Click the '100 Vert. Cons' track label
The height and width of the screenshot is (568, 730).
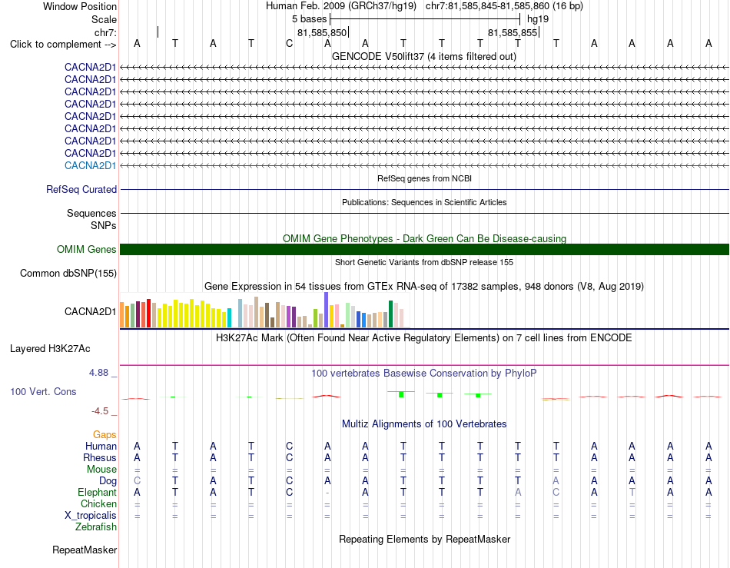click(x=43, y=391)
